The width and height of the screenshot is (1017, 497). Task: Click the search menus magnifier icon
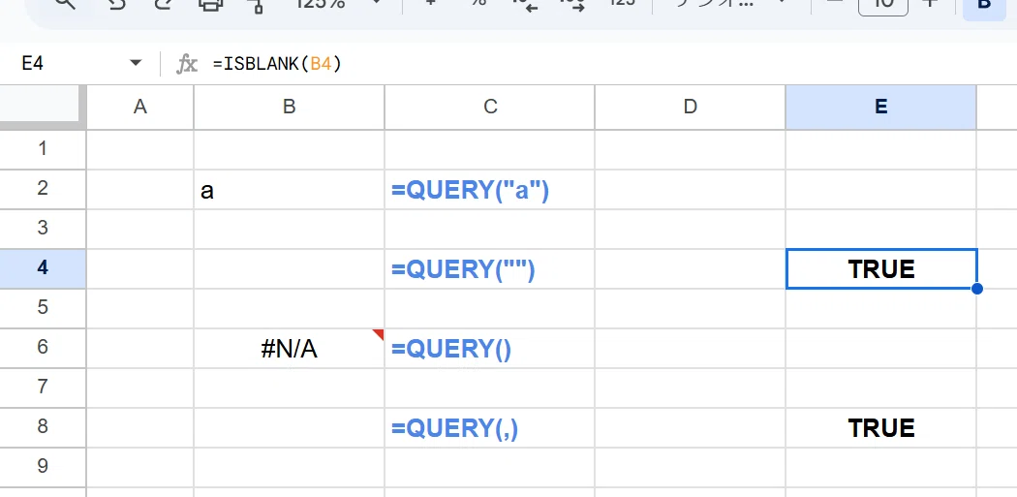coord(67,3)
